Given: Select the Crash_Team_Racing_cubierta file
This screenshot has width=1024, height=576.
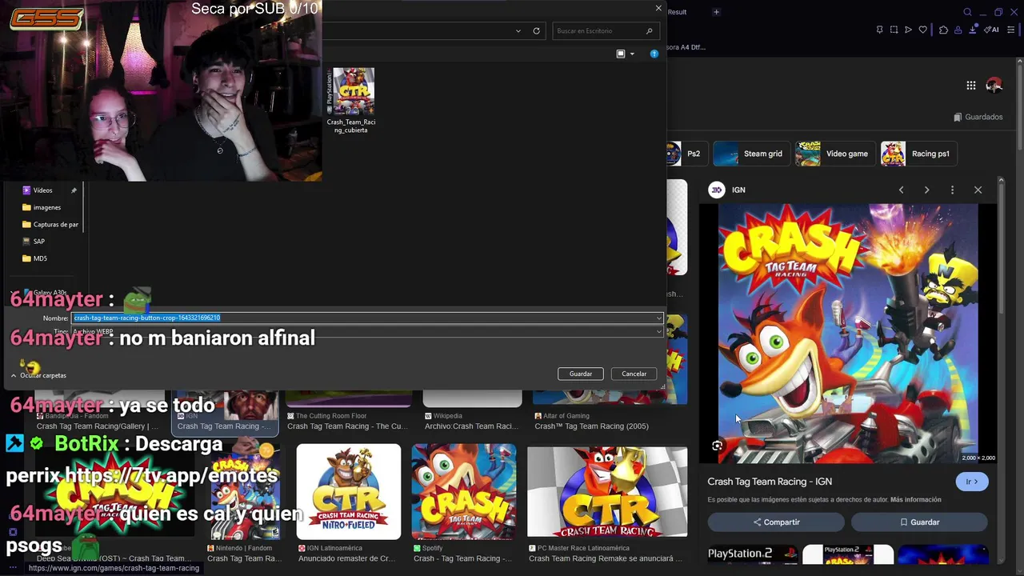Looking at the screenshot, I should (x=351, y=101).
